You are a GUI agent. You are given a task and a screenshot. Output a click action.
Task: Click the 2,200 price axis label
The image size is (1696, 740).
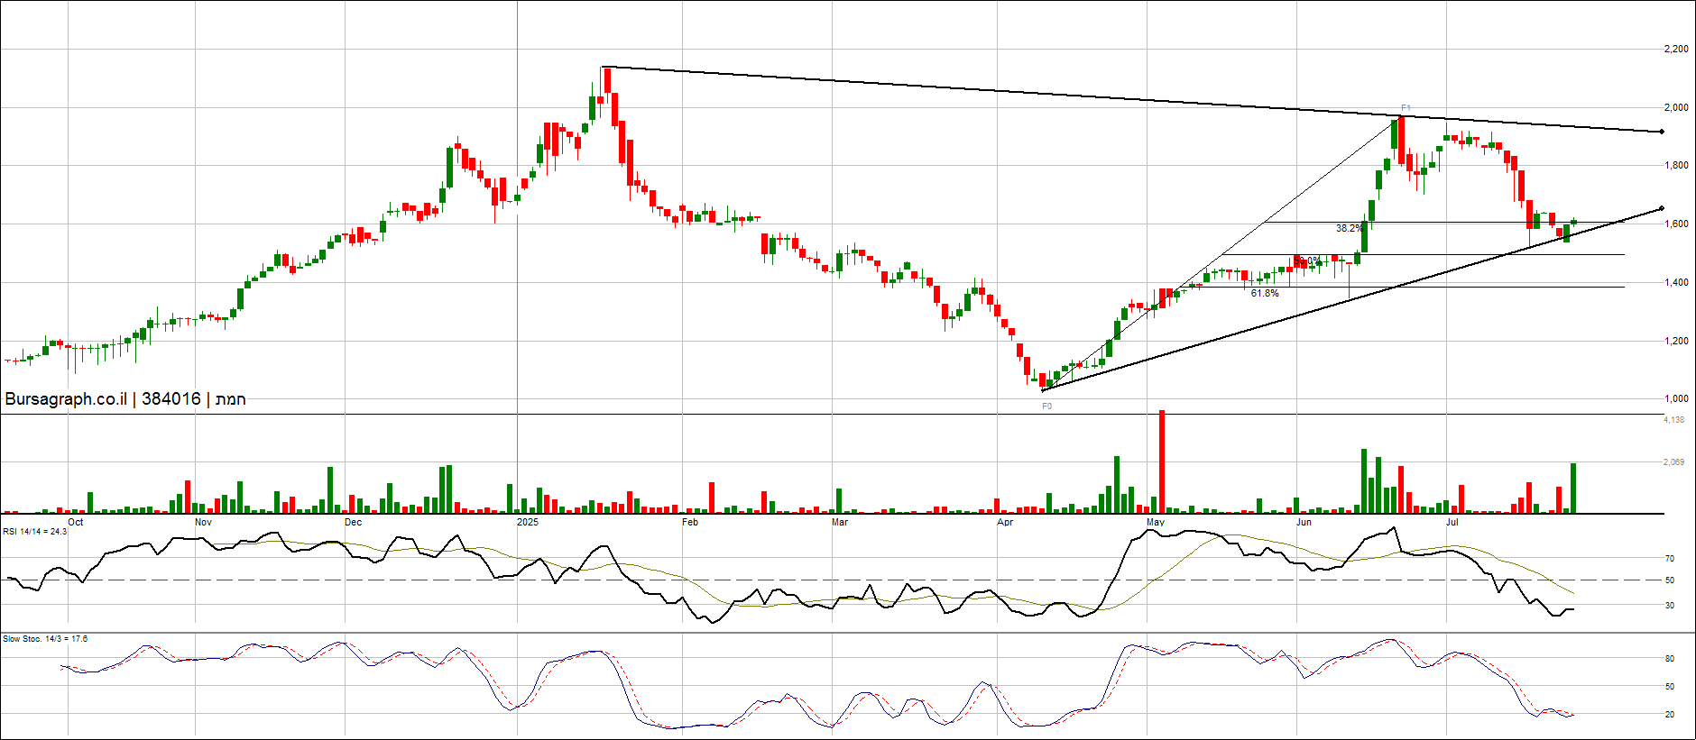1676,50
